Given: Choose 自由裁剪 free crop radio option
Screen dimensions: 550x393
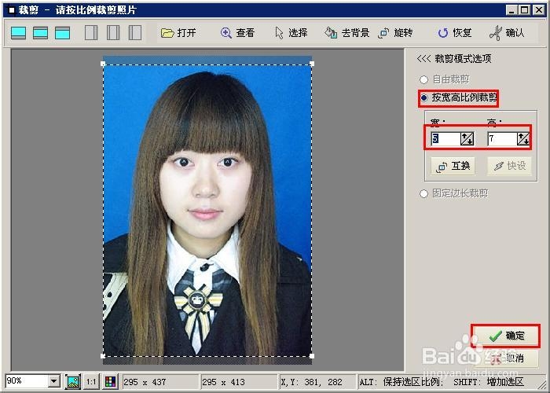Looking at the screenshot, I should (445, 79).
